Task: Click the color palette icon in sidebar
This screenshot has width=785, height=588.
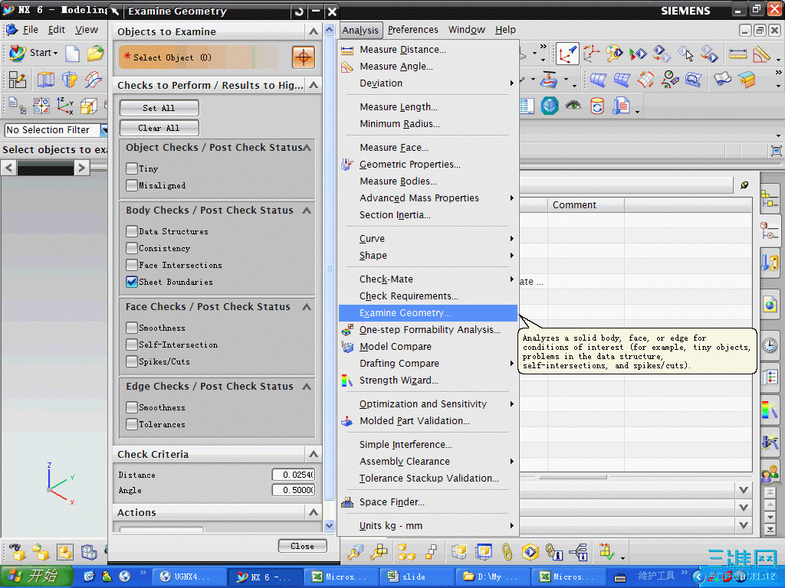Action: coord(770,410)
